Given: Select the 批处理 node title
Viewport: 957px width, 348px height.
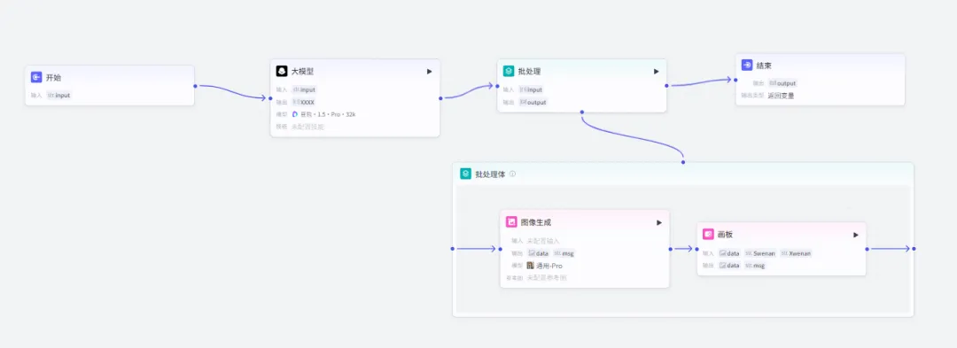Looking at the screenshot, I should click(x=529, y=72).
